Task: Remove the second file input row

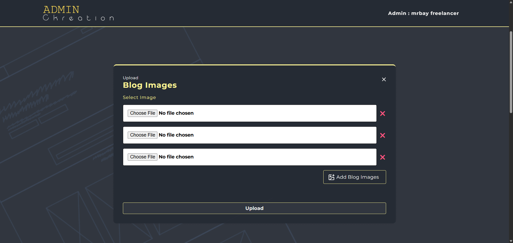Action: [x=382, y=136]
